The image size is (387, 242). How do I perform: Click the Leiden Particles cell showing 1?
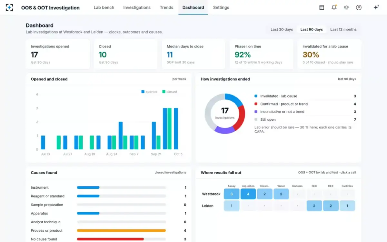(347, 206)
